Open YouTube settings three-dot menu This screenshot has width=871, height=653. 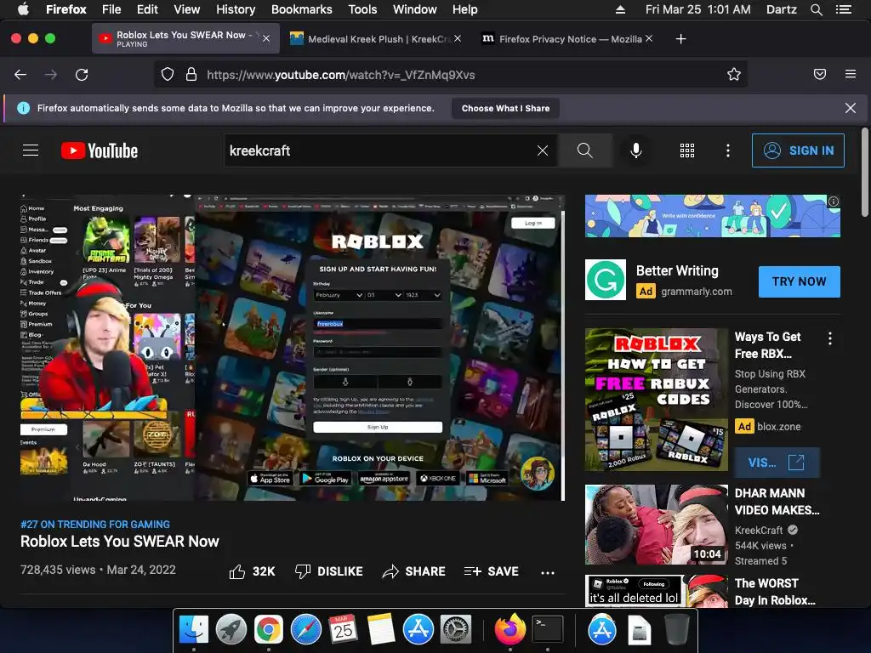[728, 150]
